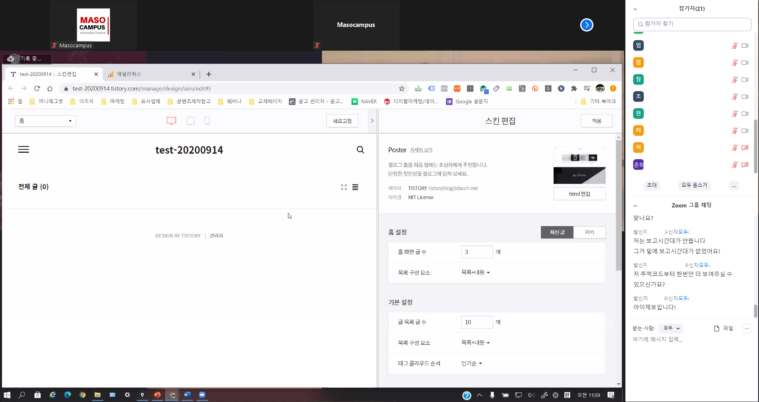Bookmark page with the star icon
Image resolution: width=759 pixels, height=402 pixels.
pos(401,88)
